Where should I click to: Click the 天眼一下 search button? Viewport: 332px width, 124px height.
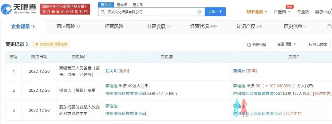[x=215, y=12]
